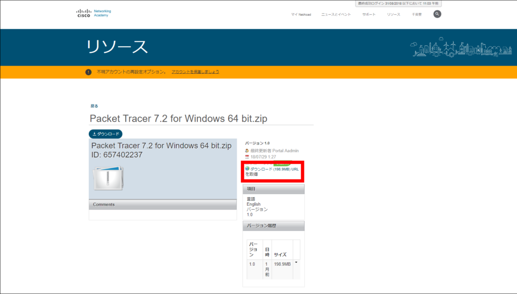The image size is (517, 294).
Task: Click the calendar icon beside 18/07/29 1:27
Action: click(x=247, y=157)
